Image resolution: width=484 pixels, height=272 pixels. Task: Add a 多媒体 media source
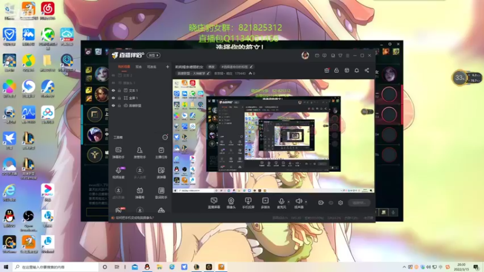point(265,203)
